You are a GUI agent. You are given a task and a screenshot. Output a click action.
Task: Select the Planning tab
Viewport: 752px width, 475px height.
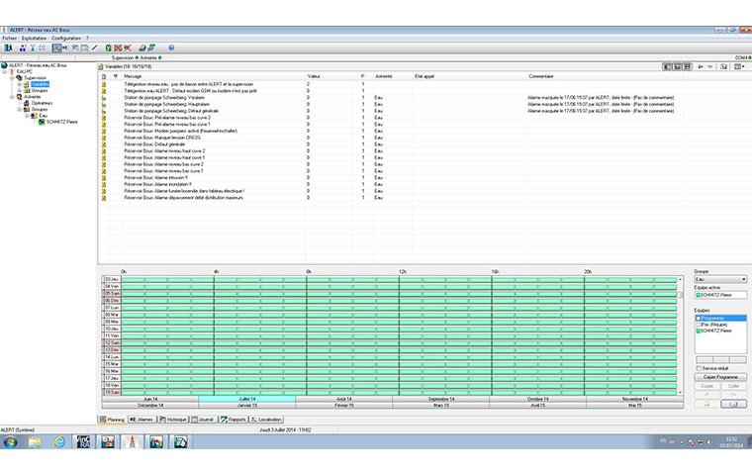point(112,420)
